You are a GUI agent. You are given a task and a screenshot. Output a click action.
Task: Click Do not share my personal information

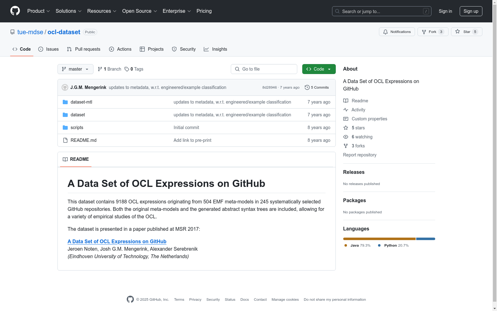click(x=335, y=299)
